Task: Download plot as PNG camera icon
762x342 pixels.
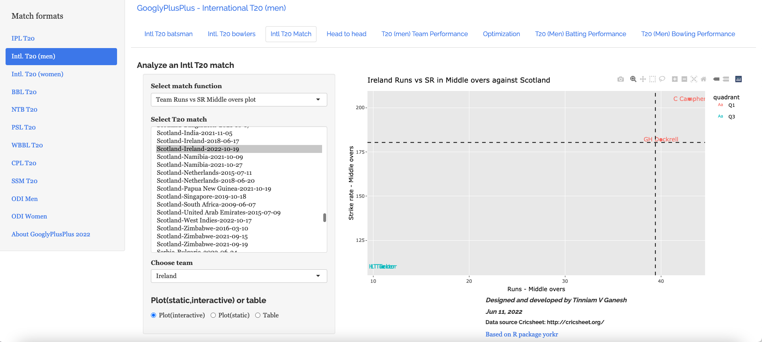Action: [x=620, y=79]
